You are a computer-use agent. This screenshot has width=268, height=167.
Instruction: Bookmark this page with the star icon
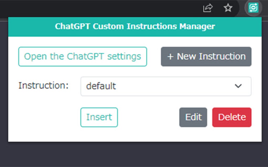click(228, 8)
